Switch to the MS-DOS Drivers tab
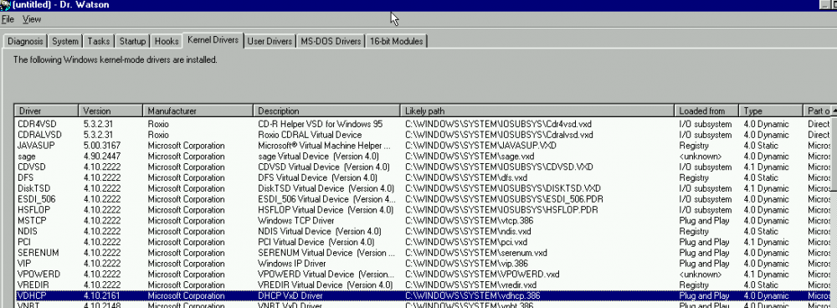The width and height of the screenshot is (837, 308). 331,41
